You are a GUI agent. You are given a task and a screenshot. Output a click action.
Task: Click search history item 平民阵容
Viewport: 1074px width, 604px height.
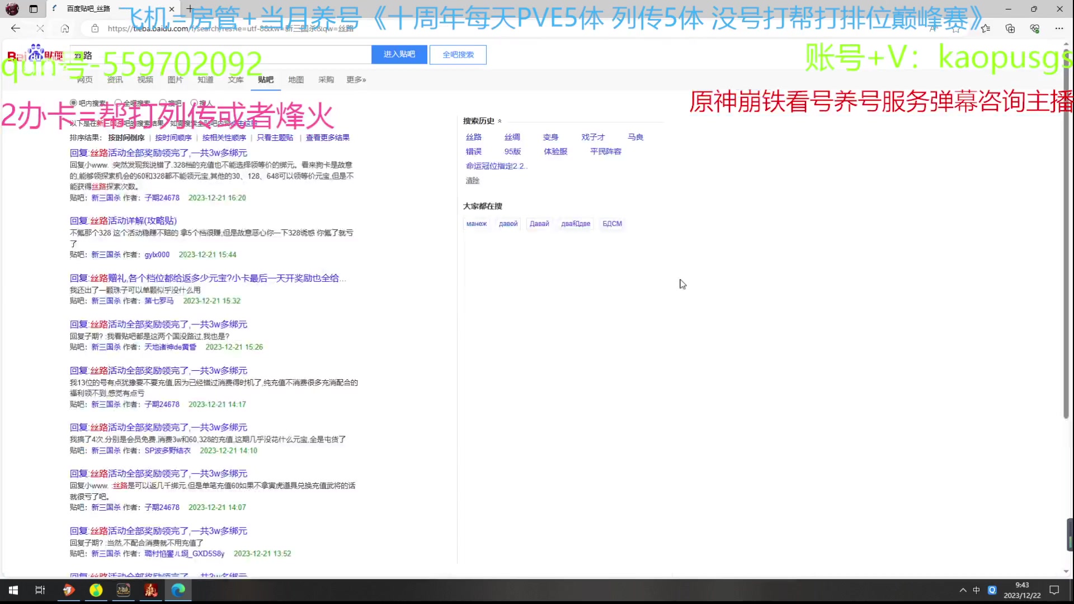tap(606, 152)
